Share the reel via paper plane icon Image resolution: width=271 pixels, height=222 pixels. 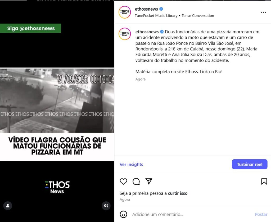click(x=149, y=181)
